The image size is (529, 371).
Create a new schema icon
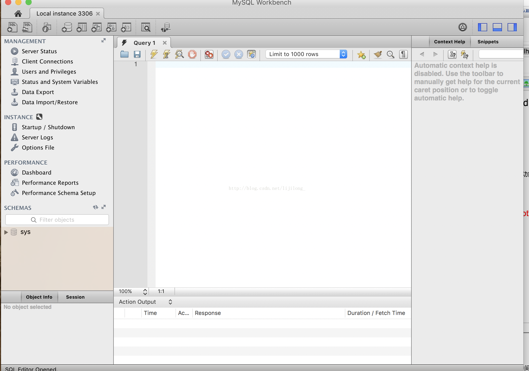coord(67,27)
